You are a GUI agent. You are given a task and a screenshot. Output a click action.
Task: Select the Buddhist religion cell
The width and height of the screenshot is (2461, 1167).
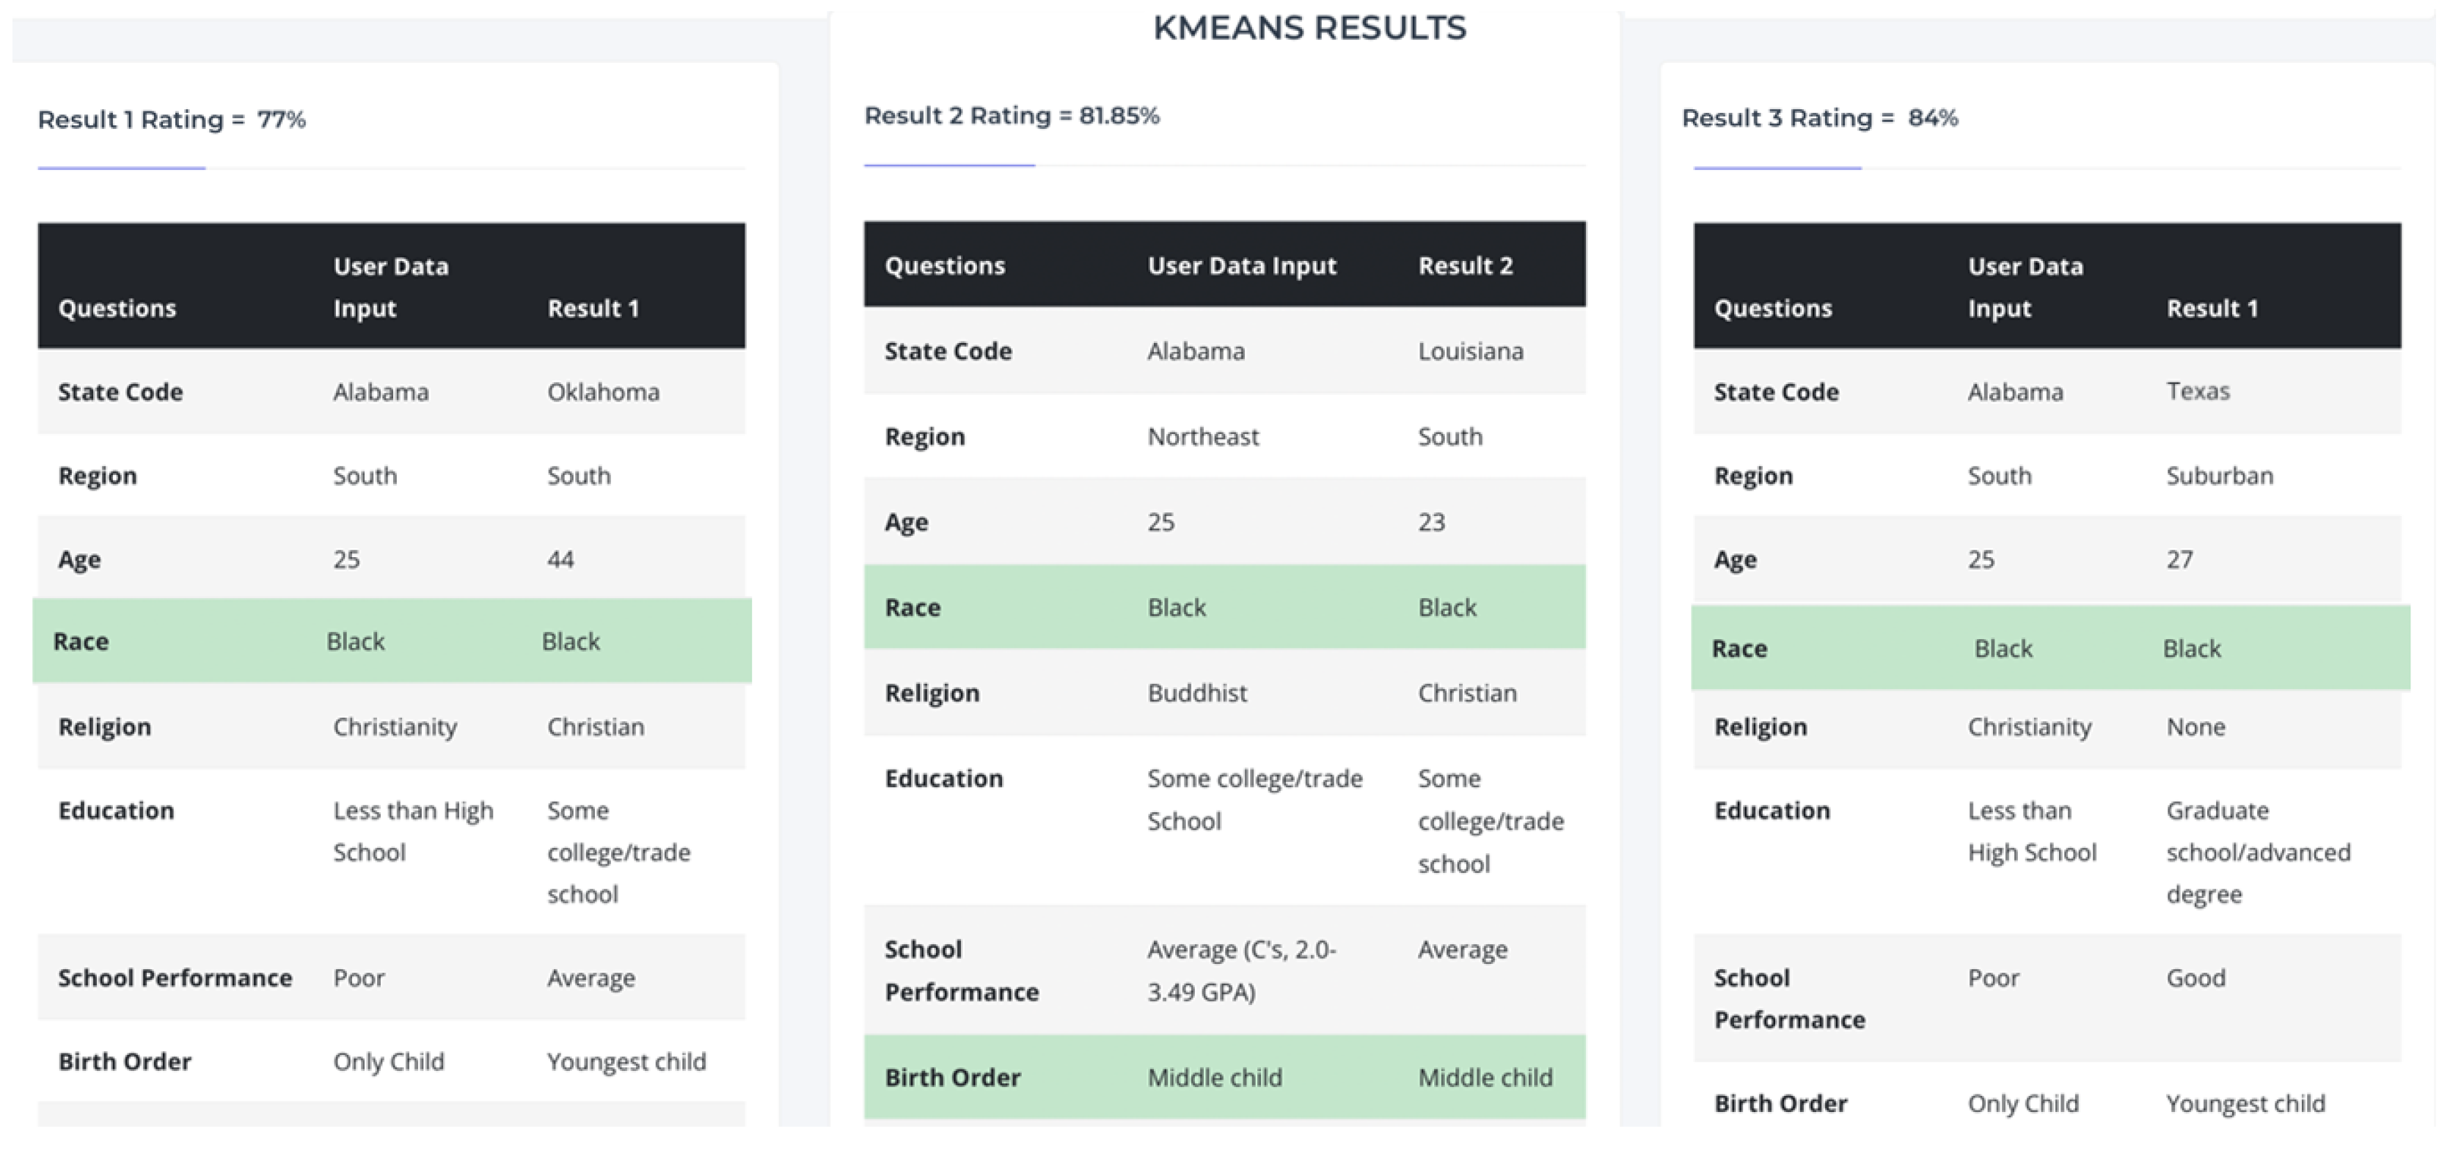click(x=1197, y=693)
